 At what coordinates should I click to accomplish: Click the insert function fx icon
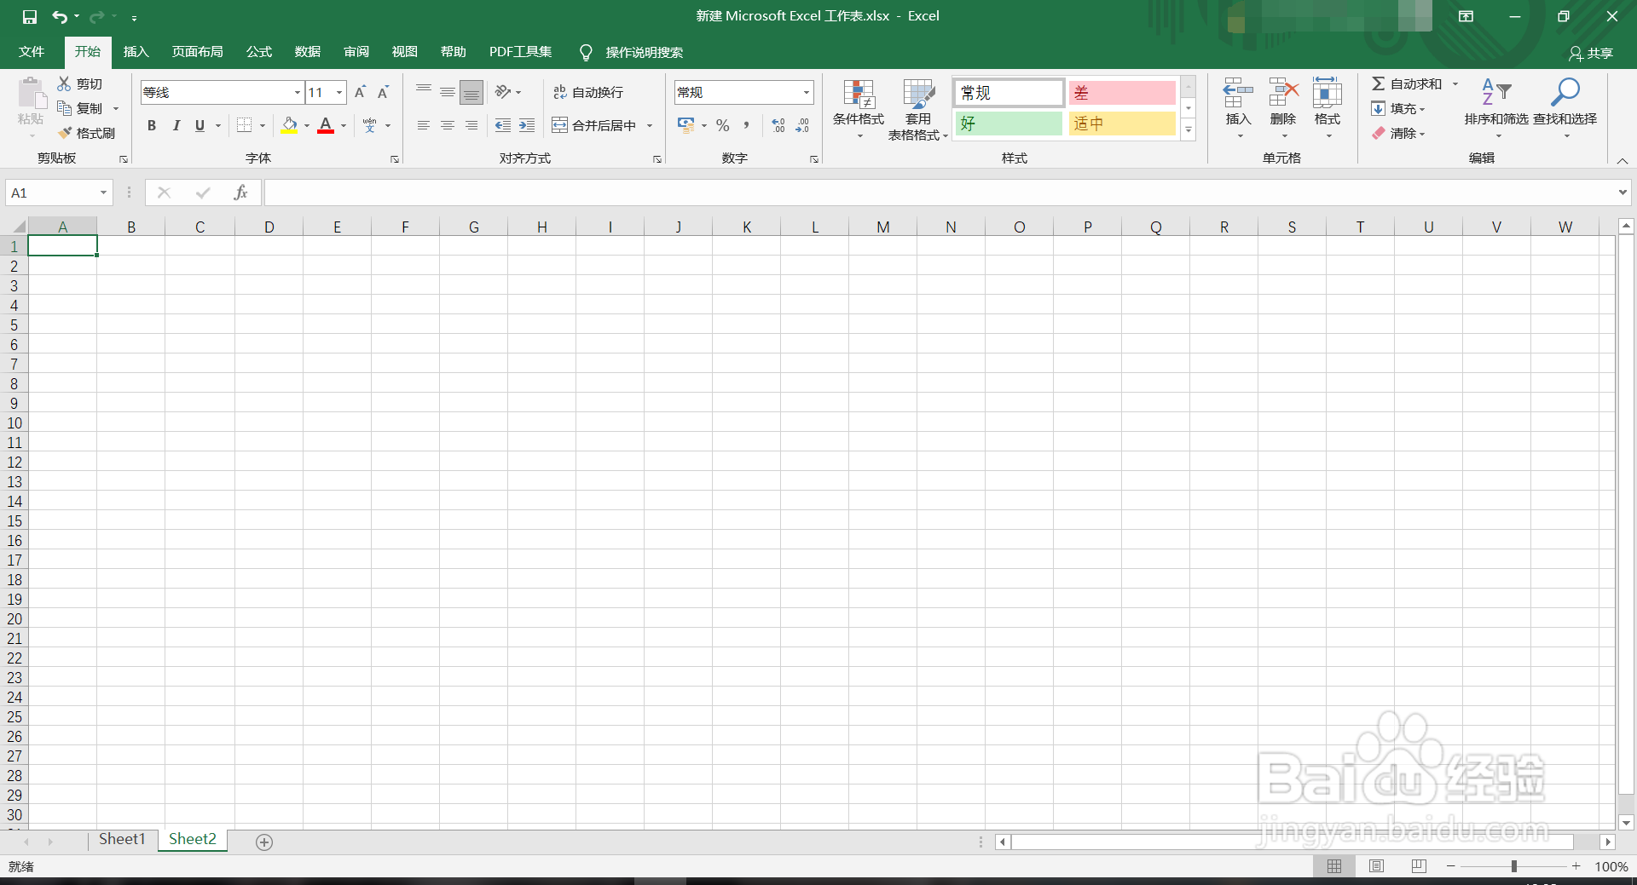[240, 193]
